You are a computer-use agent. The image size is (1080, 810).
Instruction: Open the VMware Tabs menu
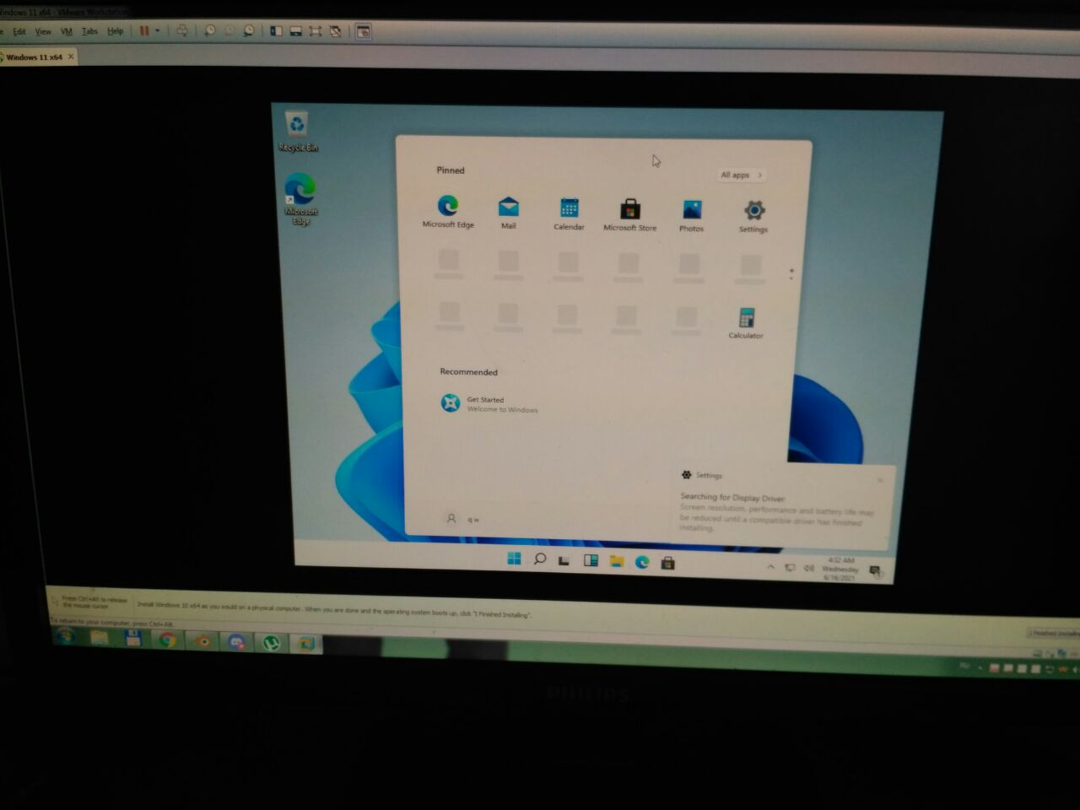click(x=89, y=31)
